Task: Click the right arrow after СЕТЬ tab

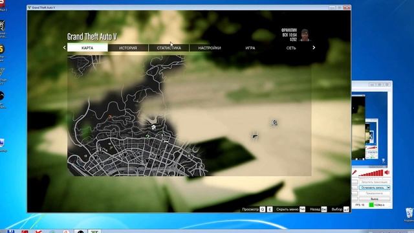Action: [314, 47]
